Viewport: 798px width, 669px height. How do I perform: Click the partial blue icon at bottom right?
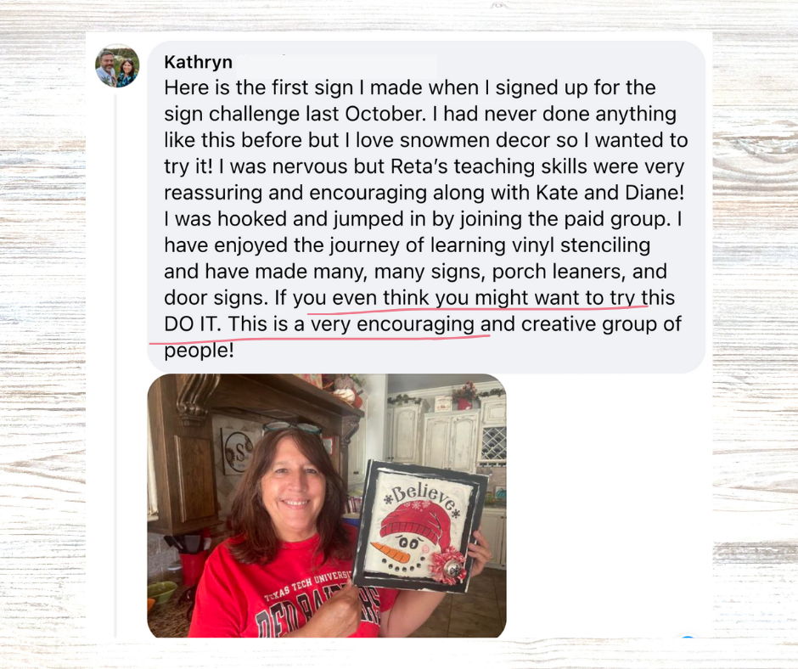688,637
